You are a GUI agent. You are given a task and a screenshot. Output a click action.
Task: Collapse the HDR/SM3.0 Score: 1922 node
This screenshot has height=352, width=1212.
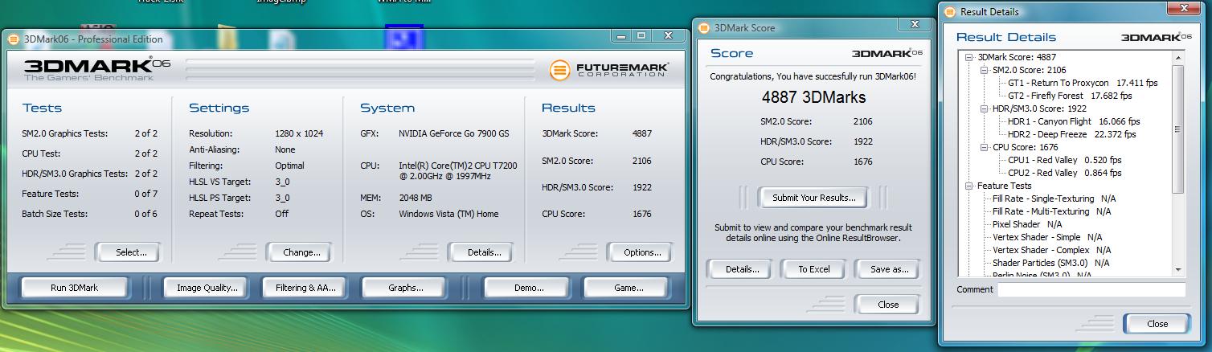[985, 108]
